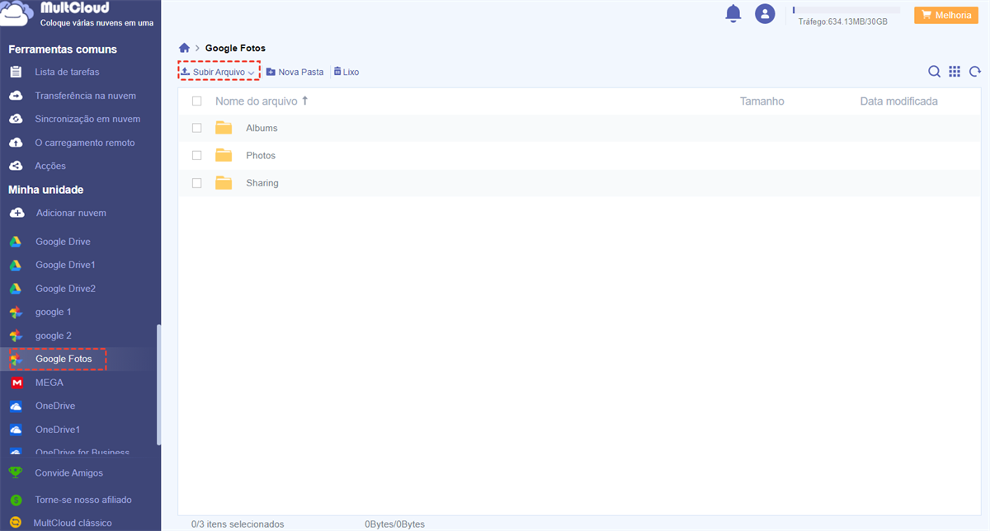This screenshot has height=531, width=990.
Task: Click the google 2 pinwheel icon
Action: click(15, 336)
